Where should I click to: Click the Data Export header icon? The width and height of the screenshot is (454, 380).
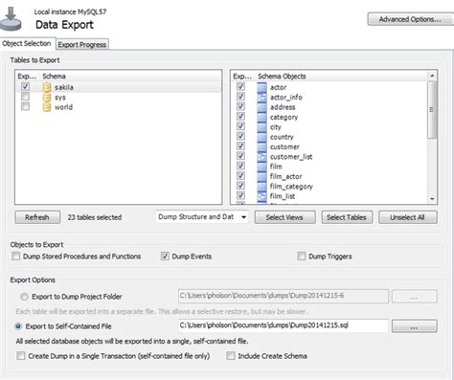(x=11, y=18)
